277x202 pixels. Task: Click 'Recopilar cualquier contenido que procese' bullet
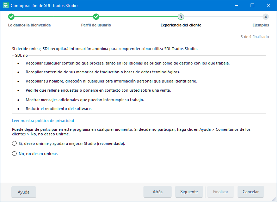128,63
